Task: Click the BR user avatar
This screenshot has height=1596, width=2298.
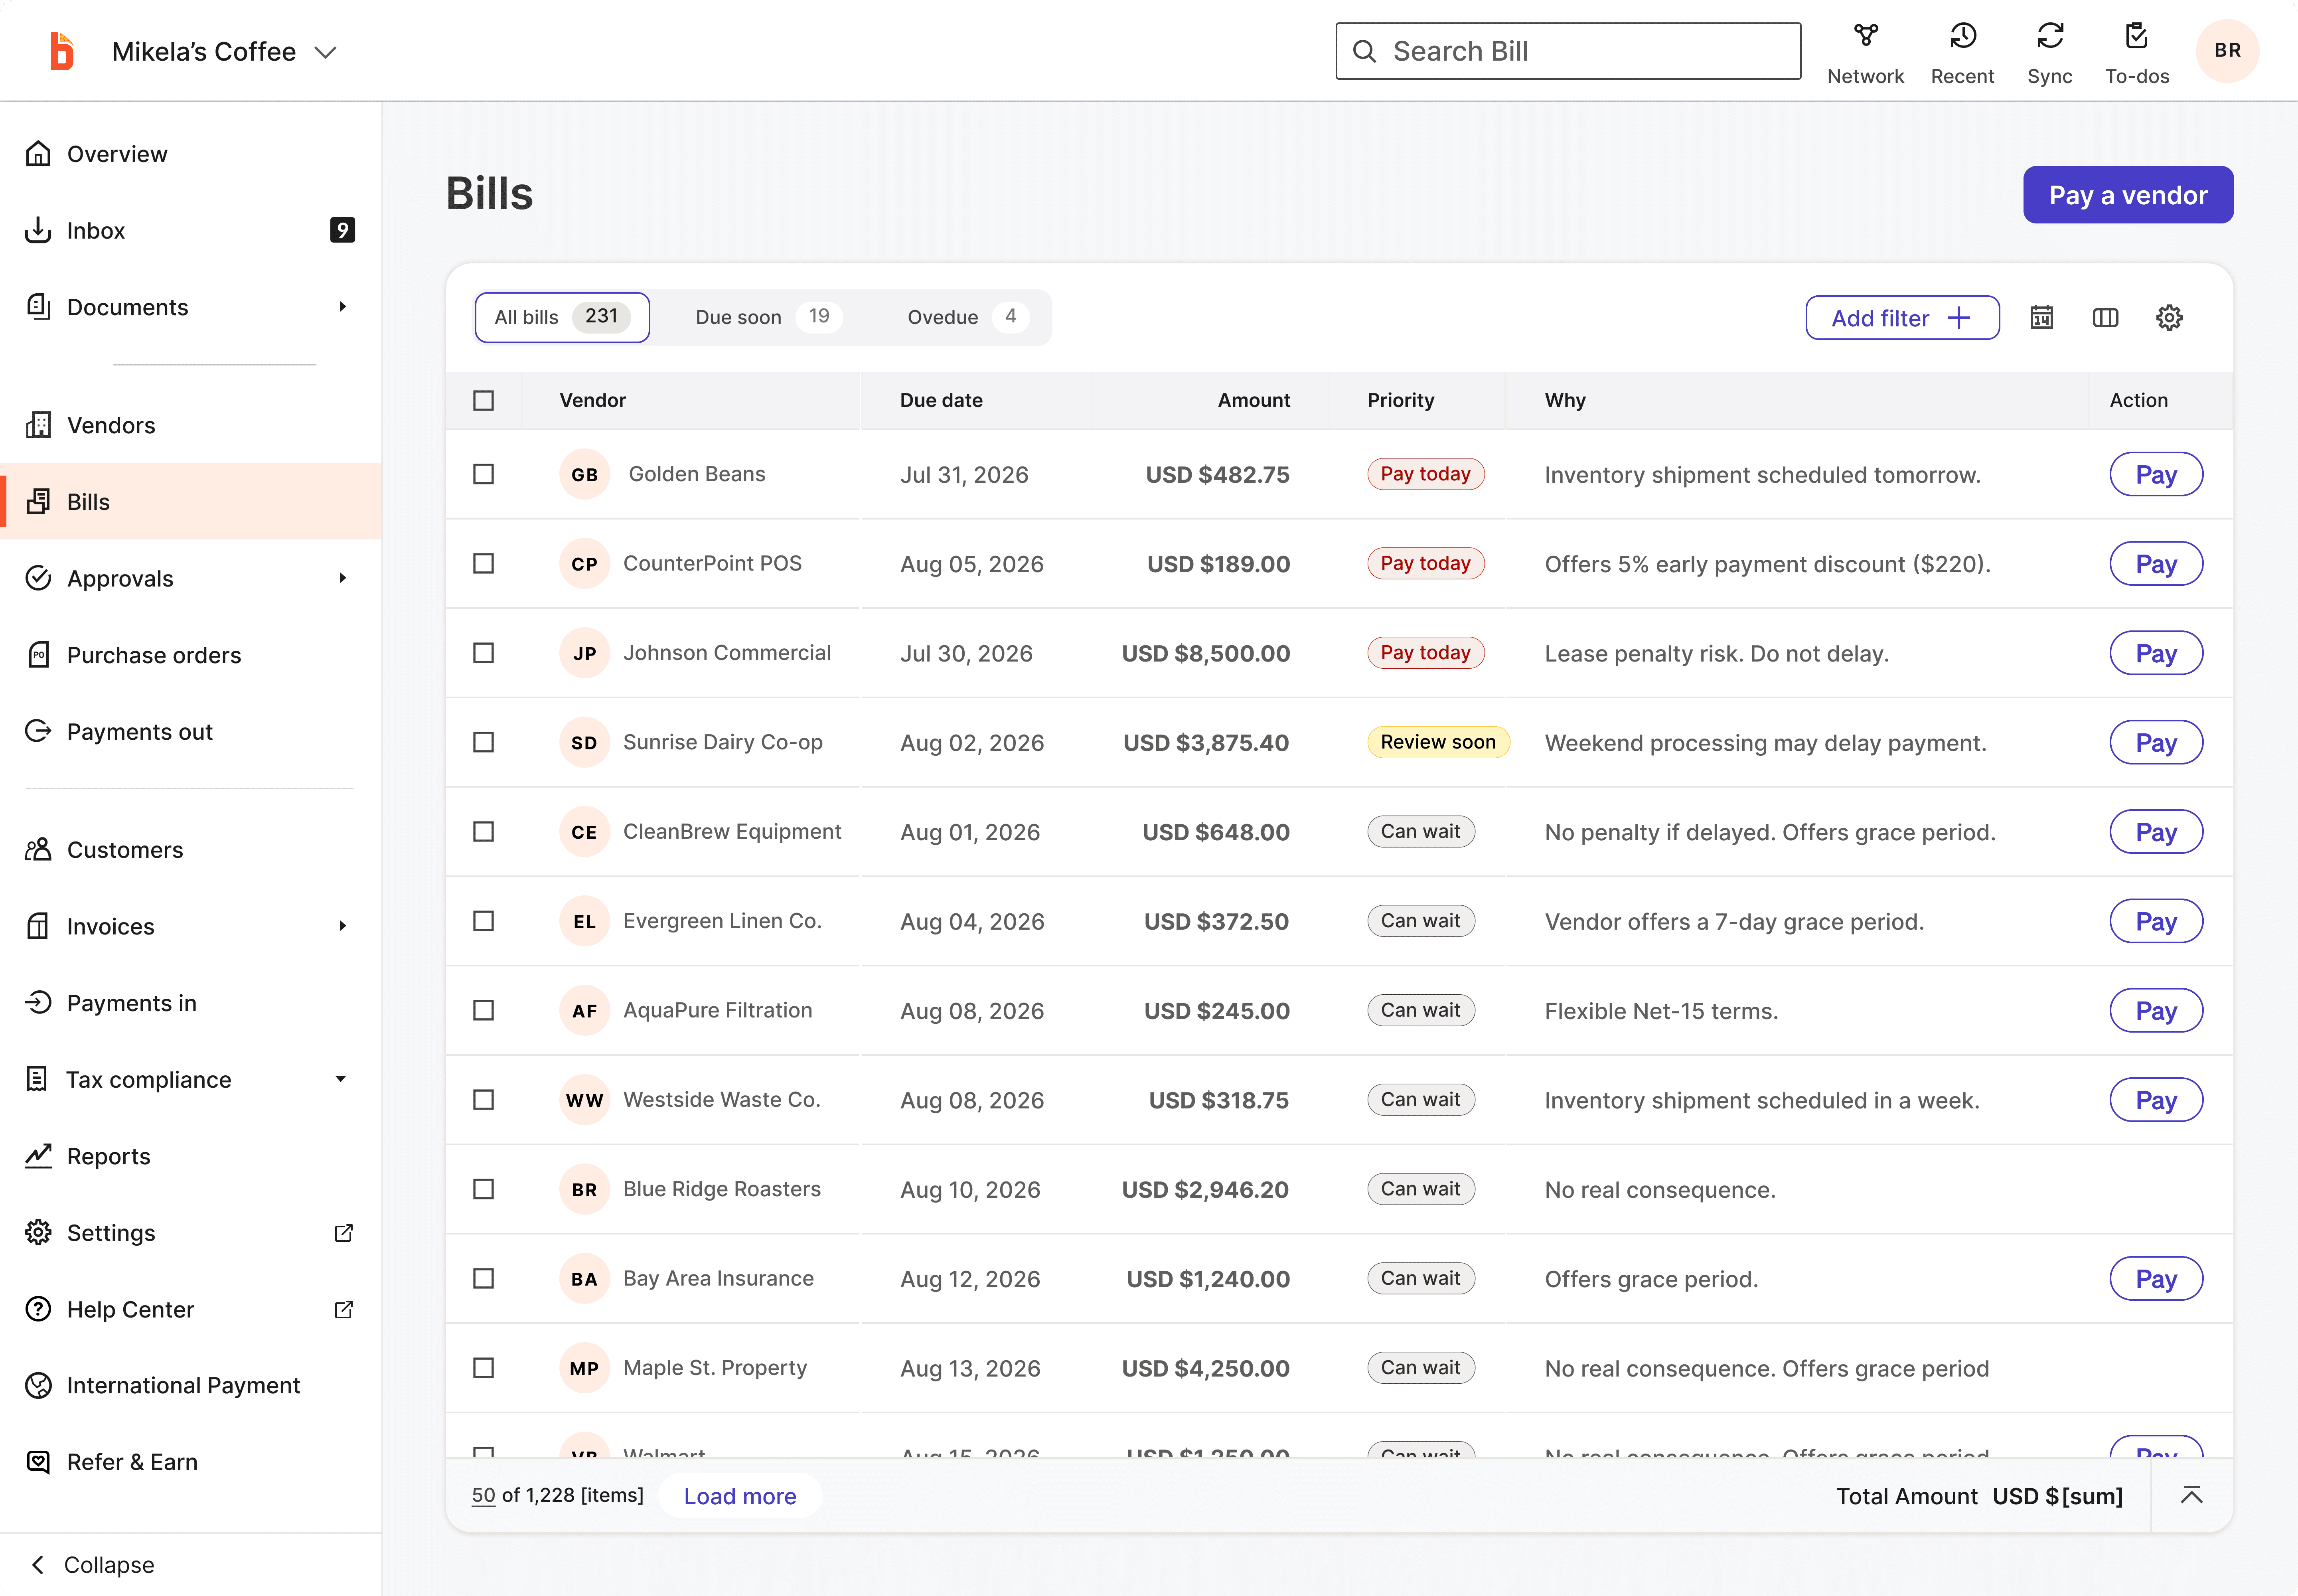Action: [x=2227, y=50]
